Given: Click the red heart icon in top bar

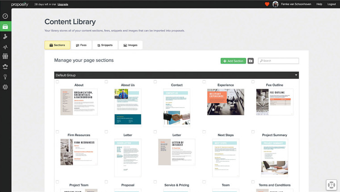Looking at the screenshot, I should click(267, 4).
